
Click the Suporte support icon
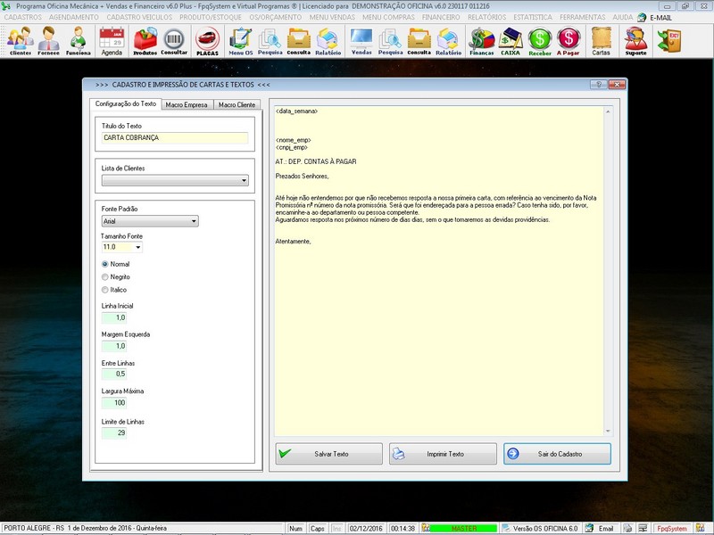pyautogui.click(x=635, y=41)
